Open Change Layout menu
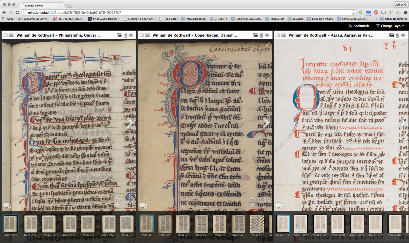Viewport: 409px width, 243px height. [x=390, y=26]
